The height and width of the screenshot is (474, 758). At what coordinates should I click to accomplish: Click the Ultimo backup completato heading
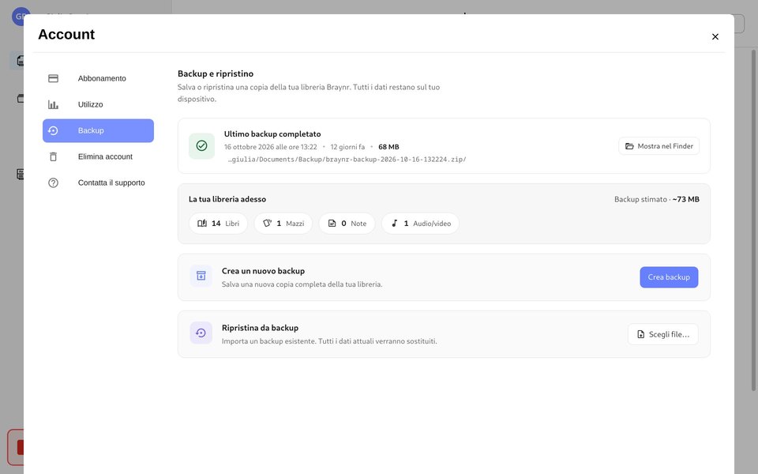coord(272,134)
